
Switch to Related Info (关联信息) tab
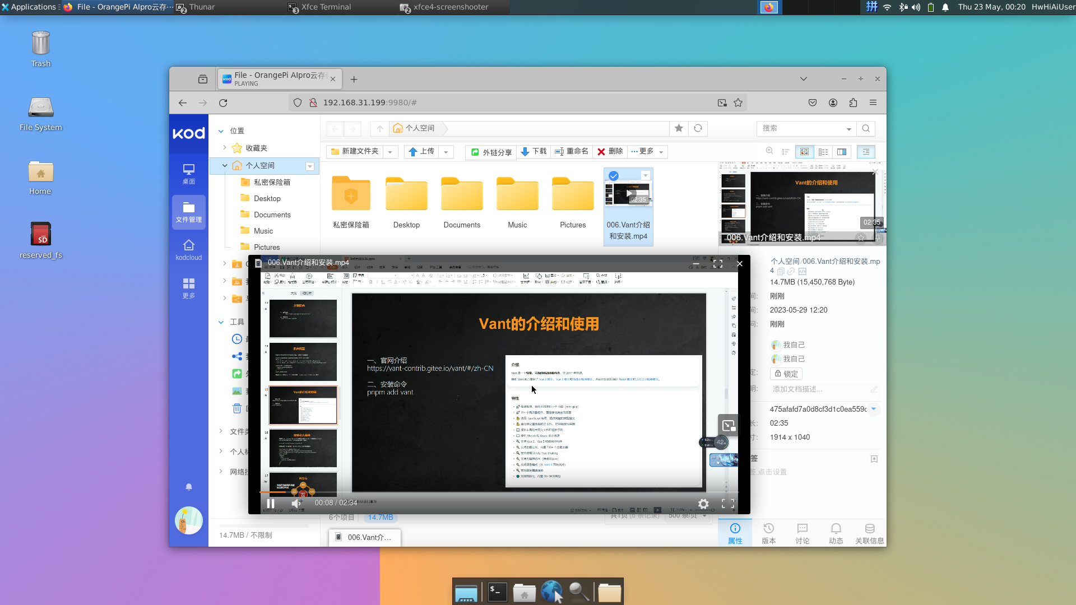coord(870,533)
